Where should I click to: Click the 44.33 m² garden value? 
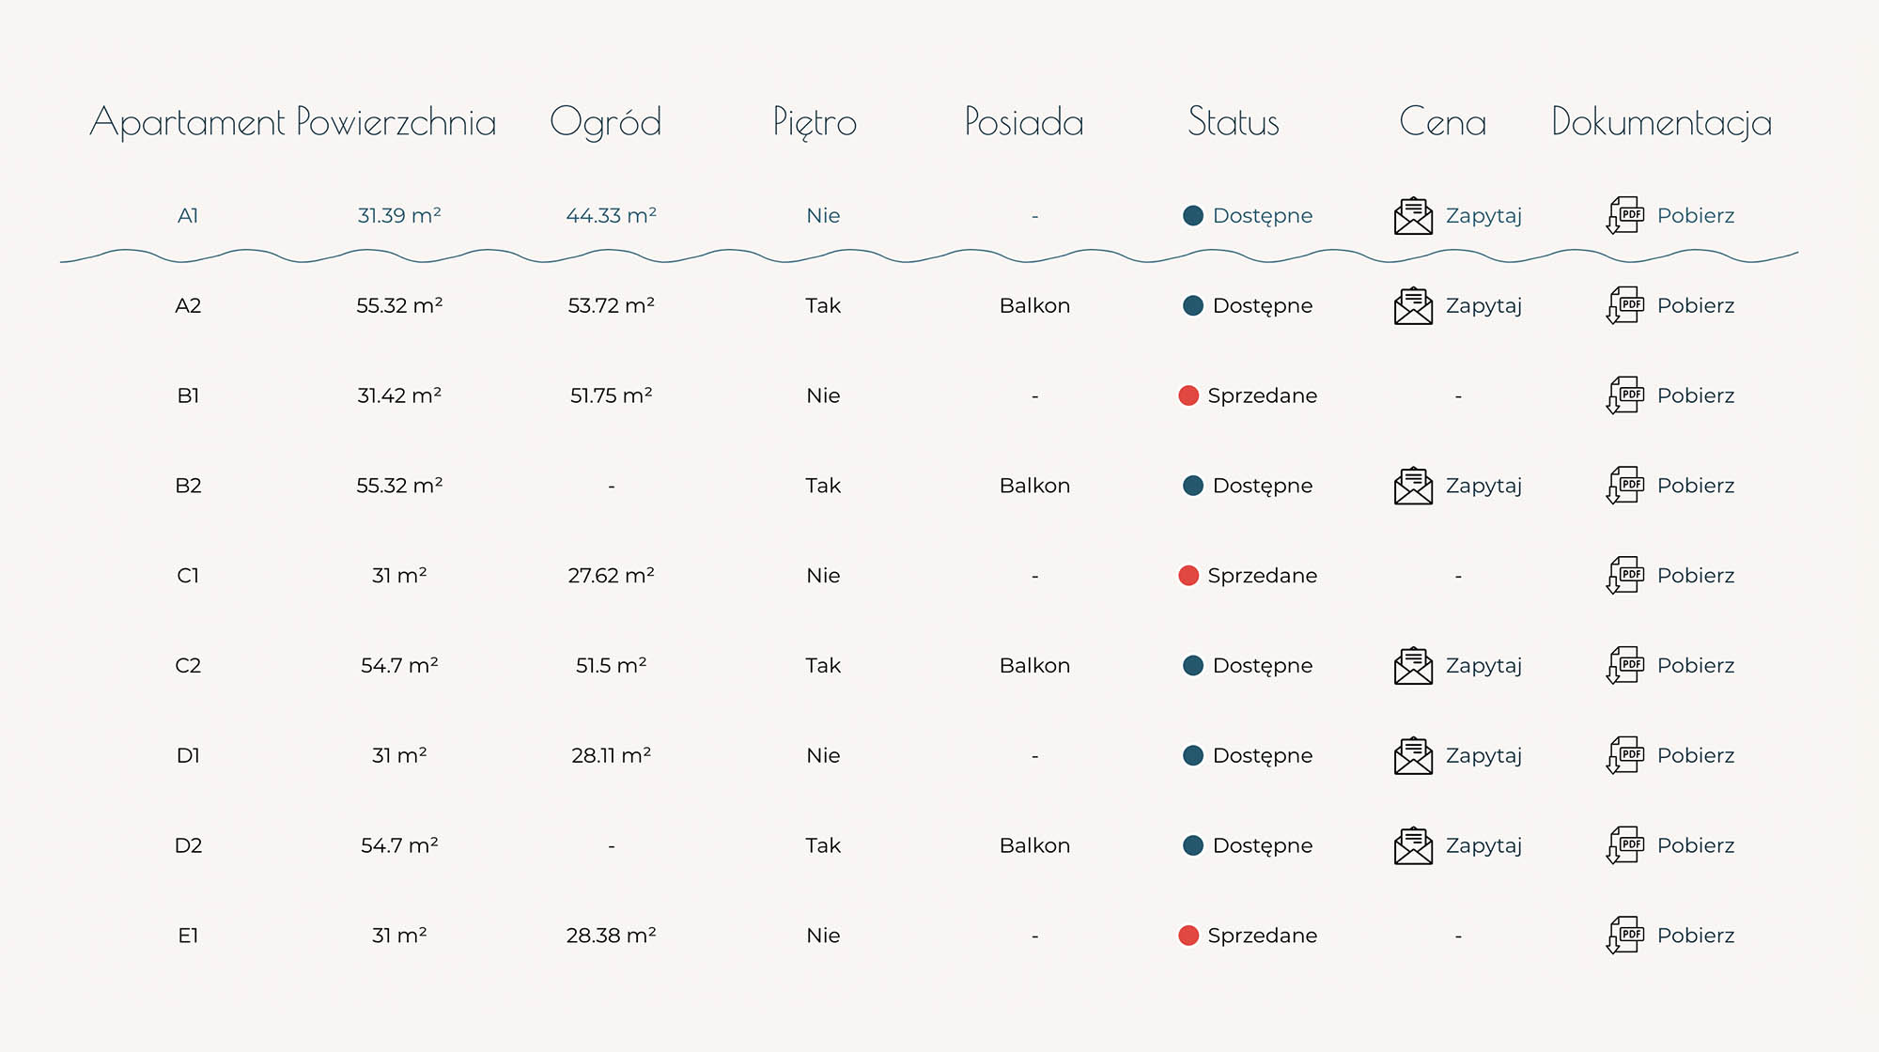(611, 216)
